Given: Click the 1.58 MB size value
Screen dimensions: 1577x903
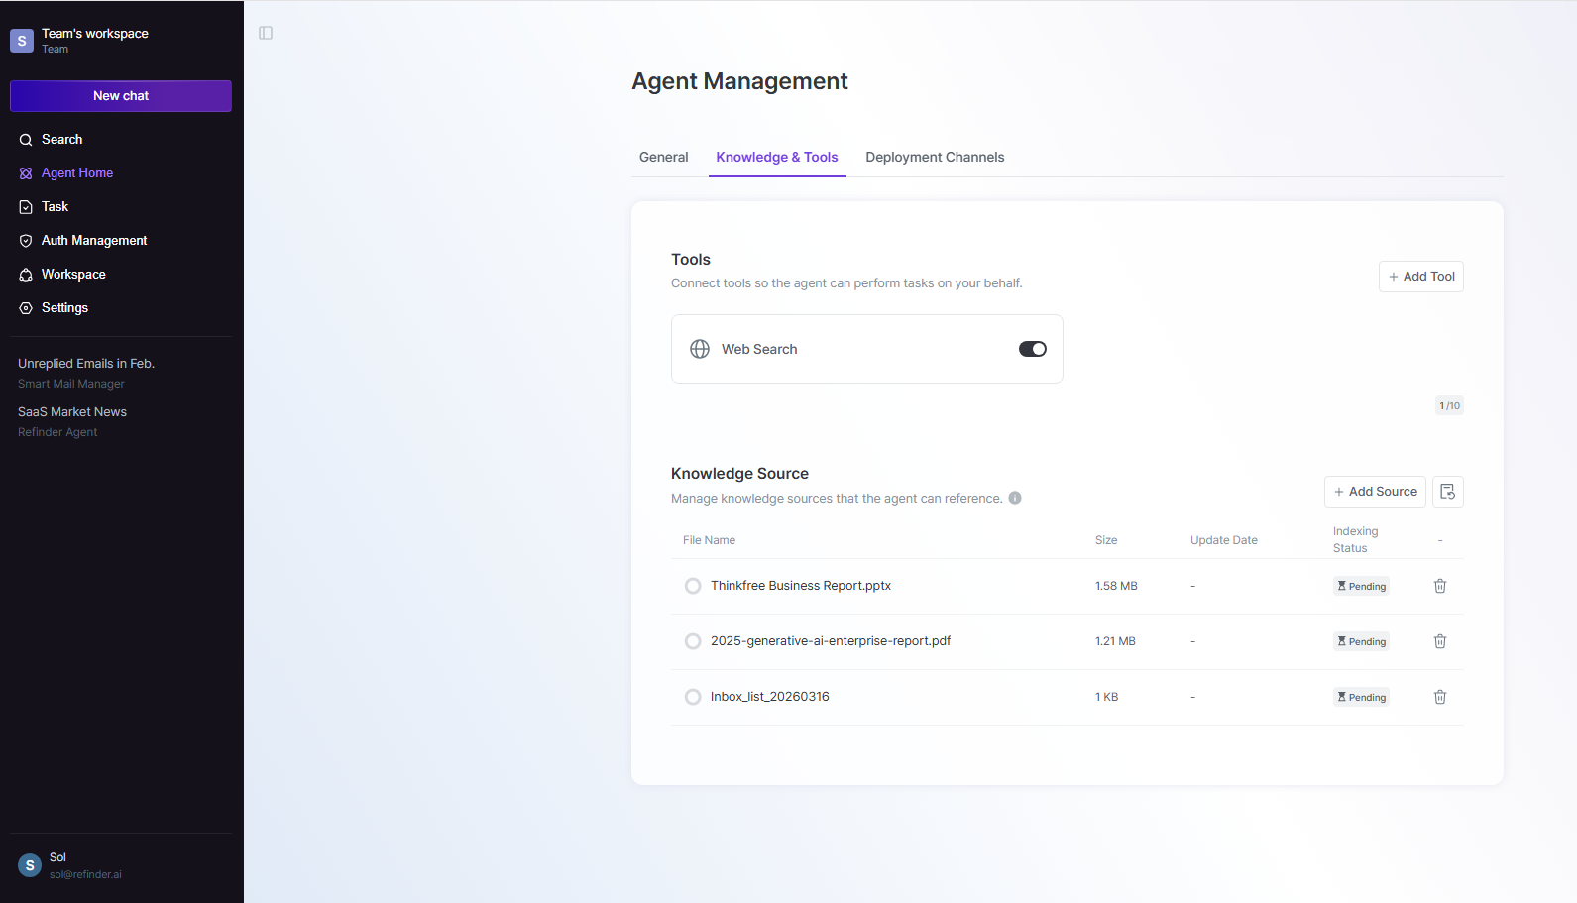Looking at the screenshot, I should (1116, 586).
